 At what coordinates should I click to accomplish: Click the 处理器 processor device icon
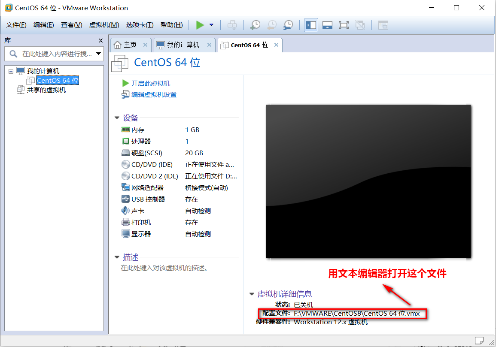(125, 141)
